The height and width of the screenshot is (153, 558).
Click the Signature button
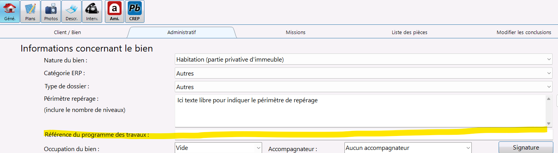[x=526, y=148]
